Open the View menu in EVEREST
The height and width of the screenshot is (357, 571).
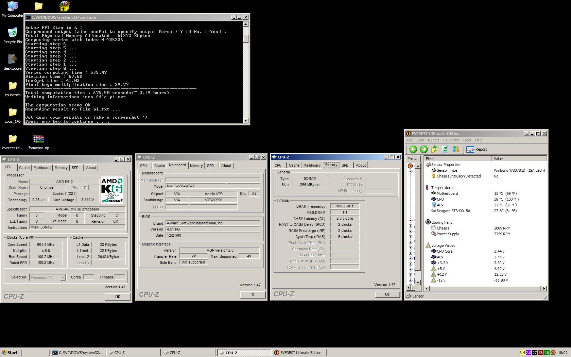420,140
